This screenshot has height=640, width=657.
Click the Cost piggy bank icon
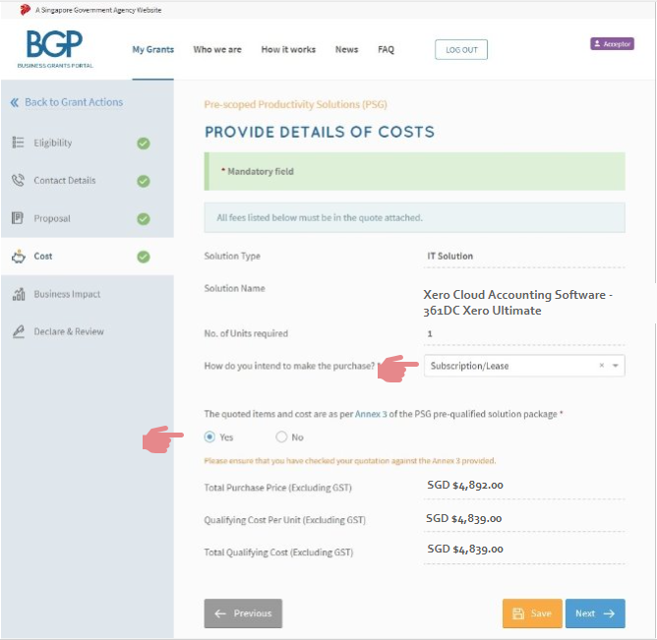19,256
